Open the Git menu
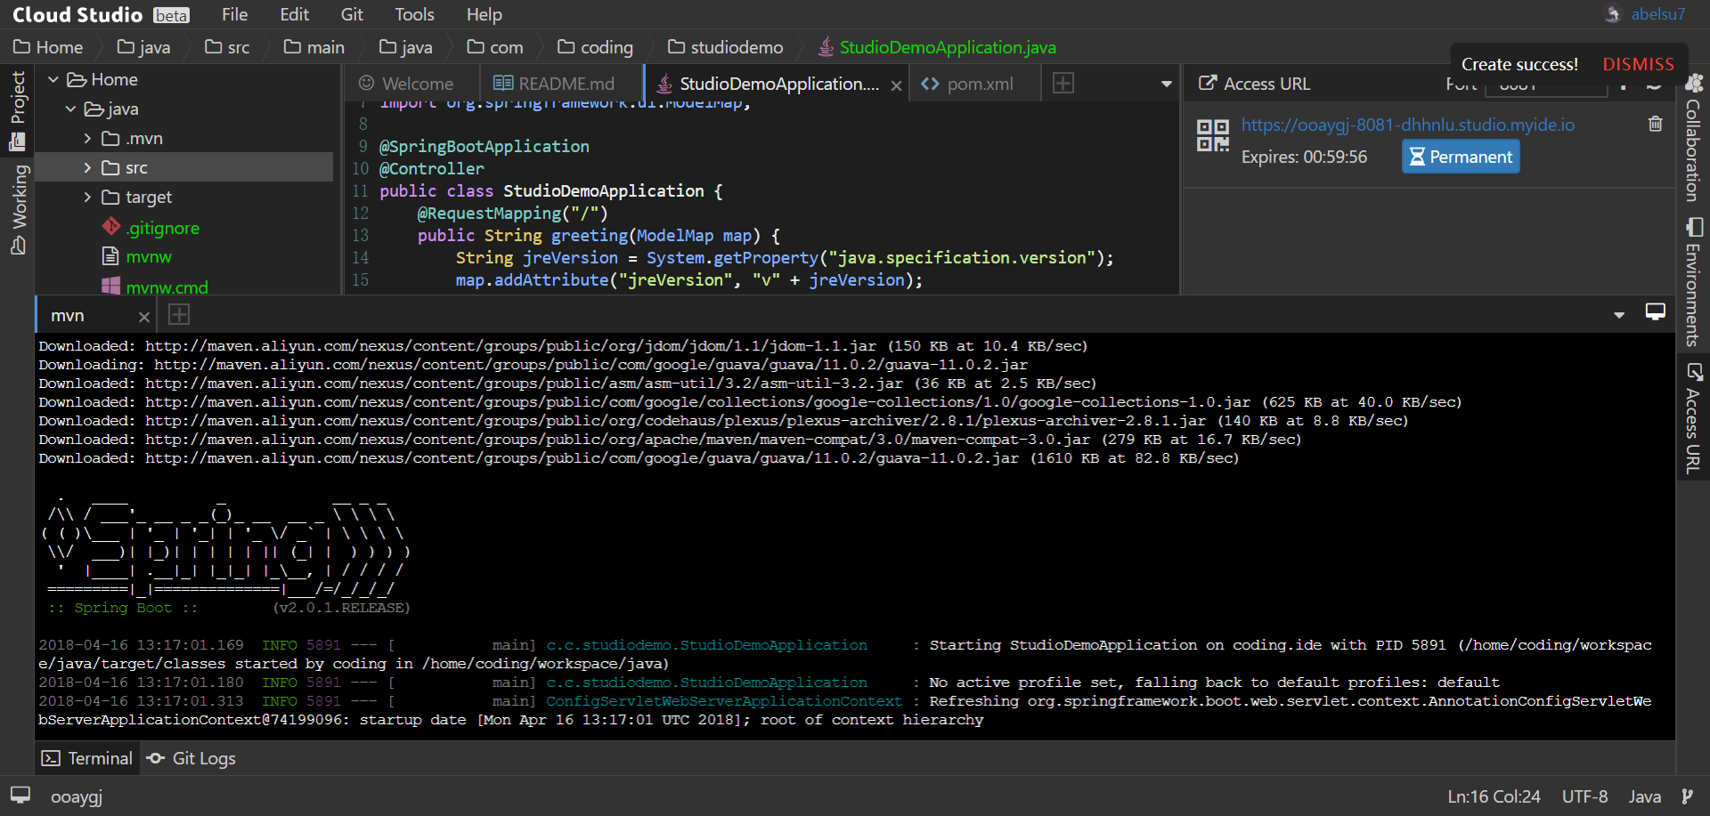1710x816 pixels. [352, 14]
